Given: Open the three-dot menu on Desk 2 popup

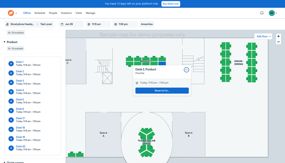Looking at the screenshot, I should coord(186,70).
